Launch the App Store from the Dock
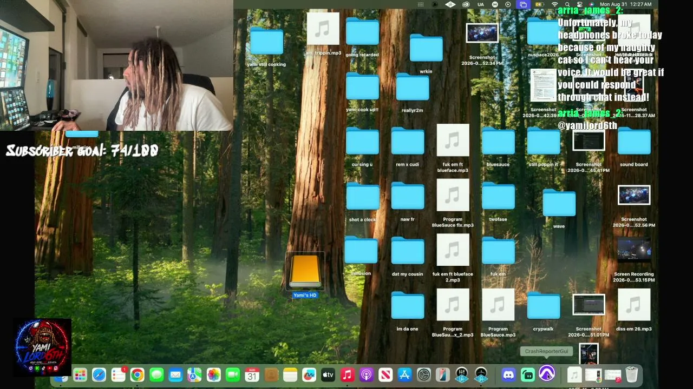Viewport: 693px width, 389px height. [405, 374]
